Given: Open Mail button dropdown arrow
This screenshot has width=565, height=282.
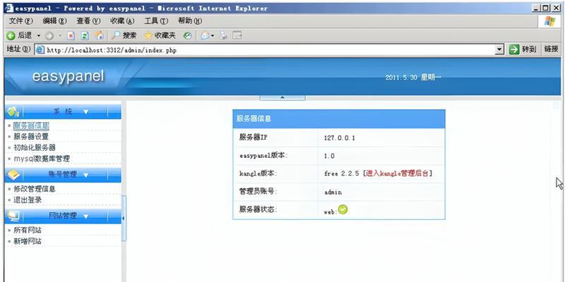Looking at the screenshot, I should pos(213,36).
